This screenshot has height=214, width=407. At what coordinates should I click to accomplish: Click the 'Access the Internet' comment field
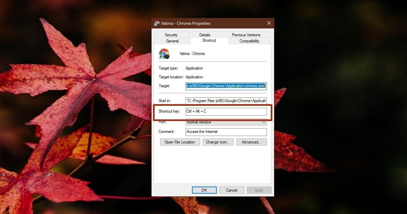[226, 132]
